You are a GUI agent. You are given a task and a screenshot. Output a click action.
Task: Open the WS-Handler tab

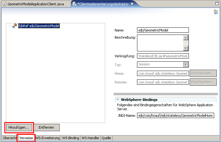coord(90,138)
